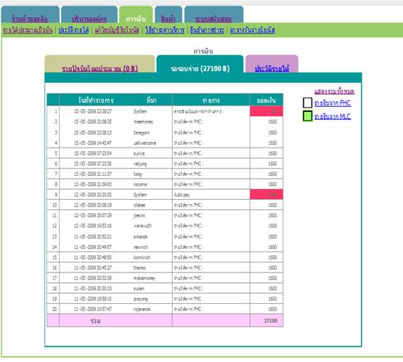Open the แก้ไขบัญชีรับโบนัส submenu link
This screenshot has height=362, width=403.
[117, 30]
